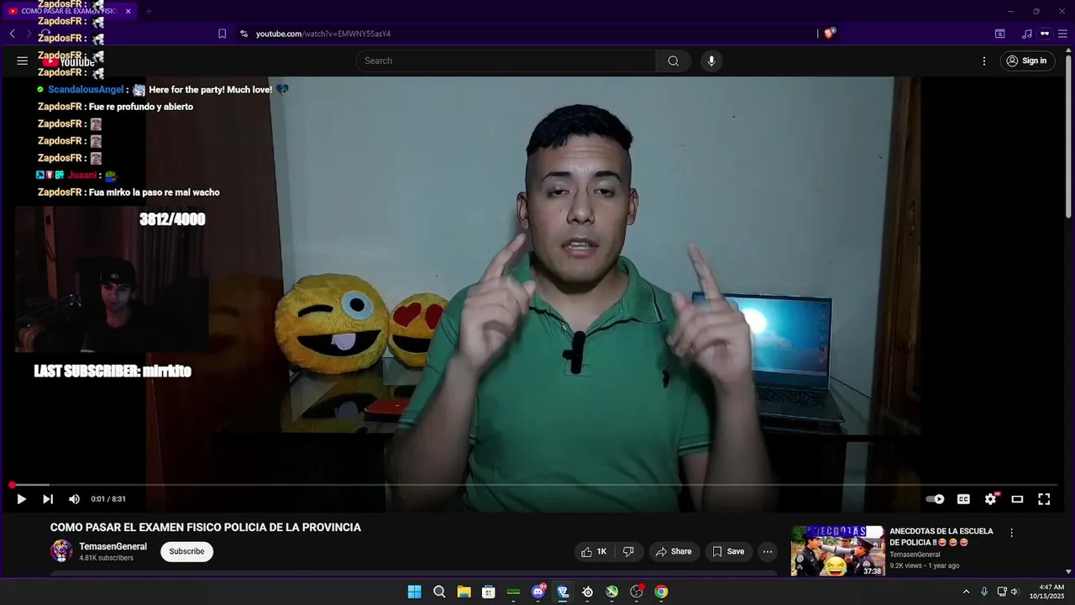The image size is (1075, 605).
Task: Open Google Chrome from taskbar
Action: click(661, 592)
